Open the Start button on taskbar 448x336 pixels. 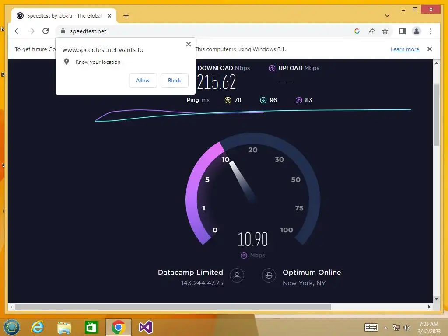12,327
